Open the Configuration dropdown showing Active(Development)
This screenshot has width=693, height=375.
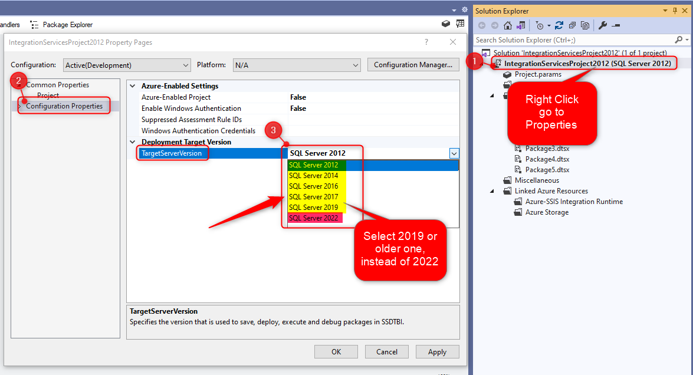click(127, 65)
